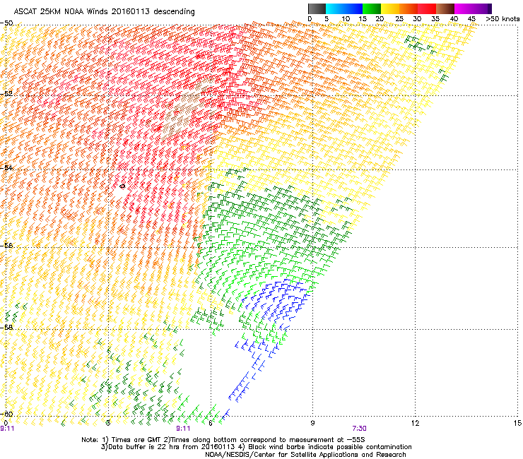This screenshot has height=459, width=523.
Task: Click the note "Data buffer is 22 hrs from 20160113"
Action: click(171, 447)
